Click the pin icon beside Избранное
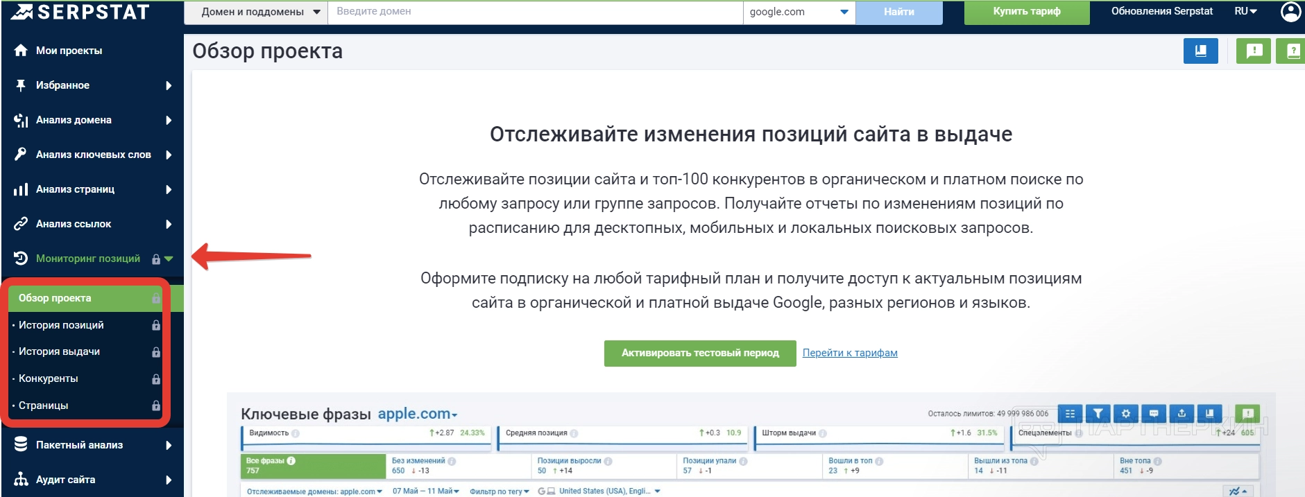The width and height of the screenshot is (1305, 497). tap(21, 85)
